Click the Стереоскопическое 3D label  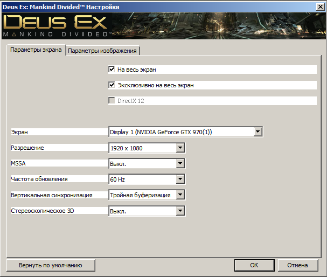[43, 211]
